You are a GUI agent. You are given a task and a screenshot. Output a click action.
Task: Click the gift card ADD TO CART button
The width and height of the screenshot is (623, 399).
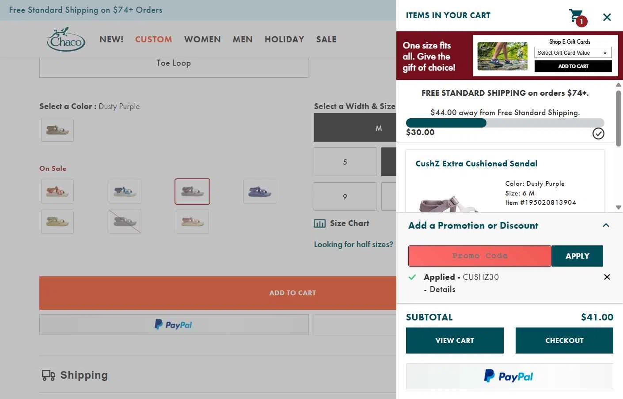[573, 66]
